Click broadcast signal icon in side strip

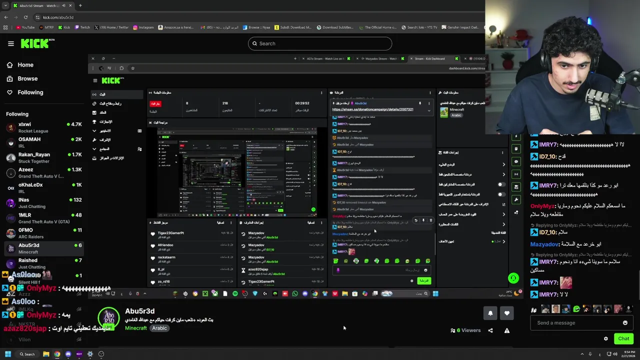516,174
